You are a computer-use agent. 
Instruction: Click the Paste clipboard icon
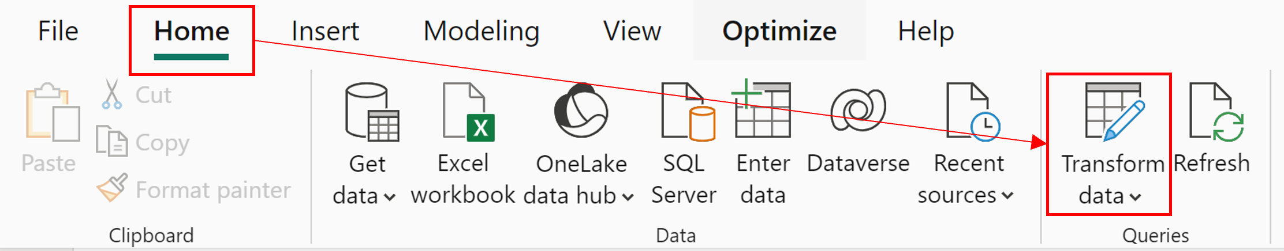tap(51, 113)
